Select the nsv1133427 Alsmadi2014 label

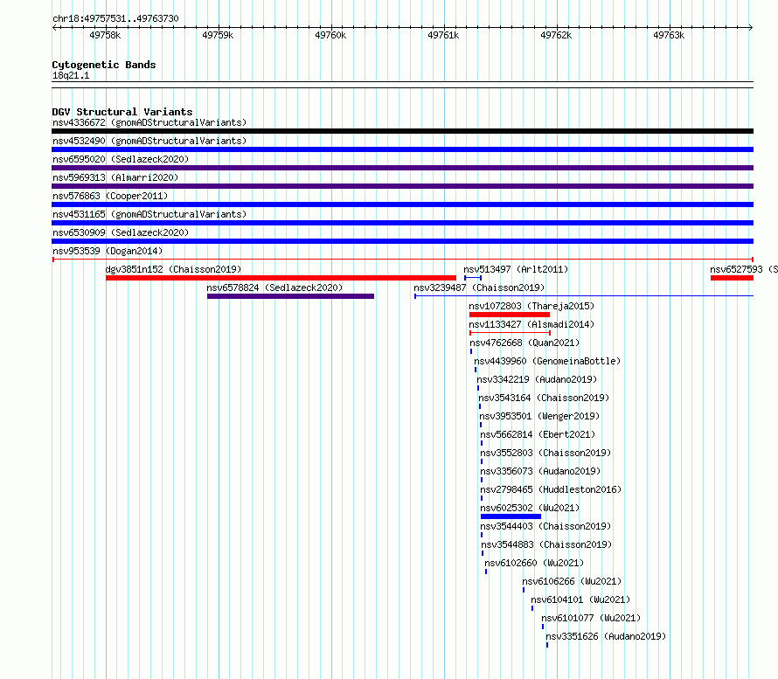(x=531, y=324)
